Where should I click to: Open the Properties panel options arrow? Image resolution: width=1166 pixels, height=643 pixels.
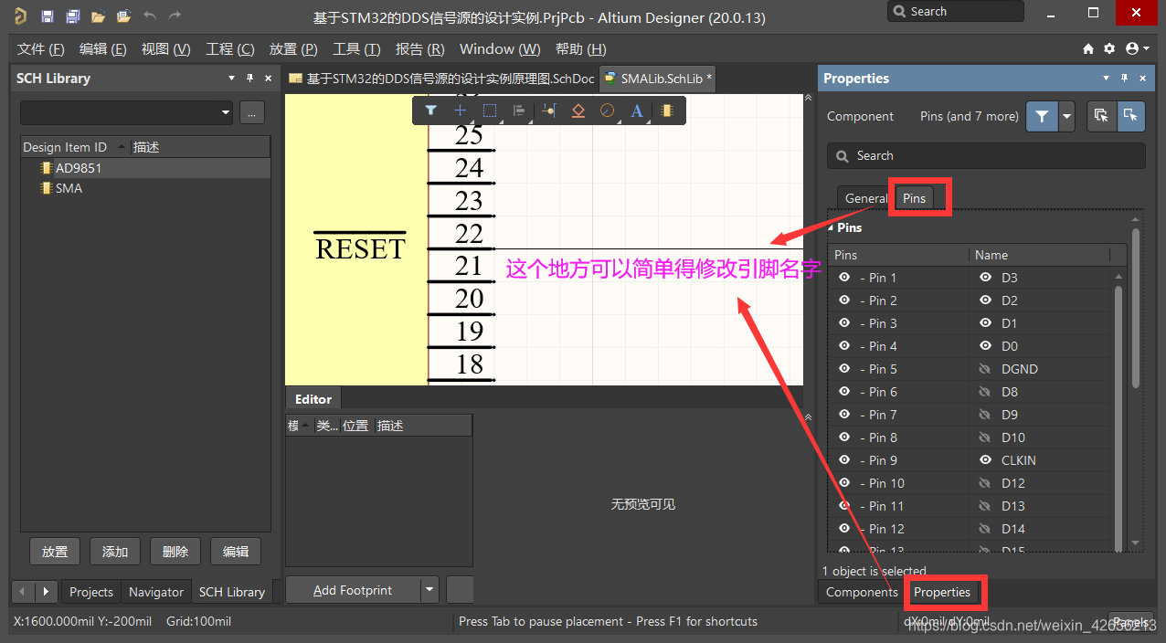coord(1107,79)
